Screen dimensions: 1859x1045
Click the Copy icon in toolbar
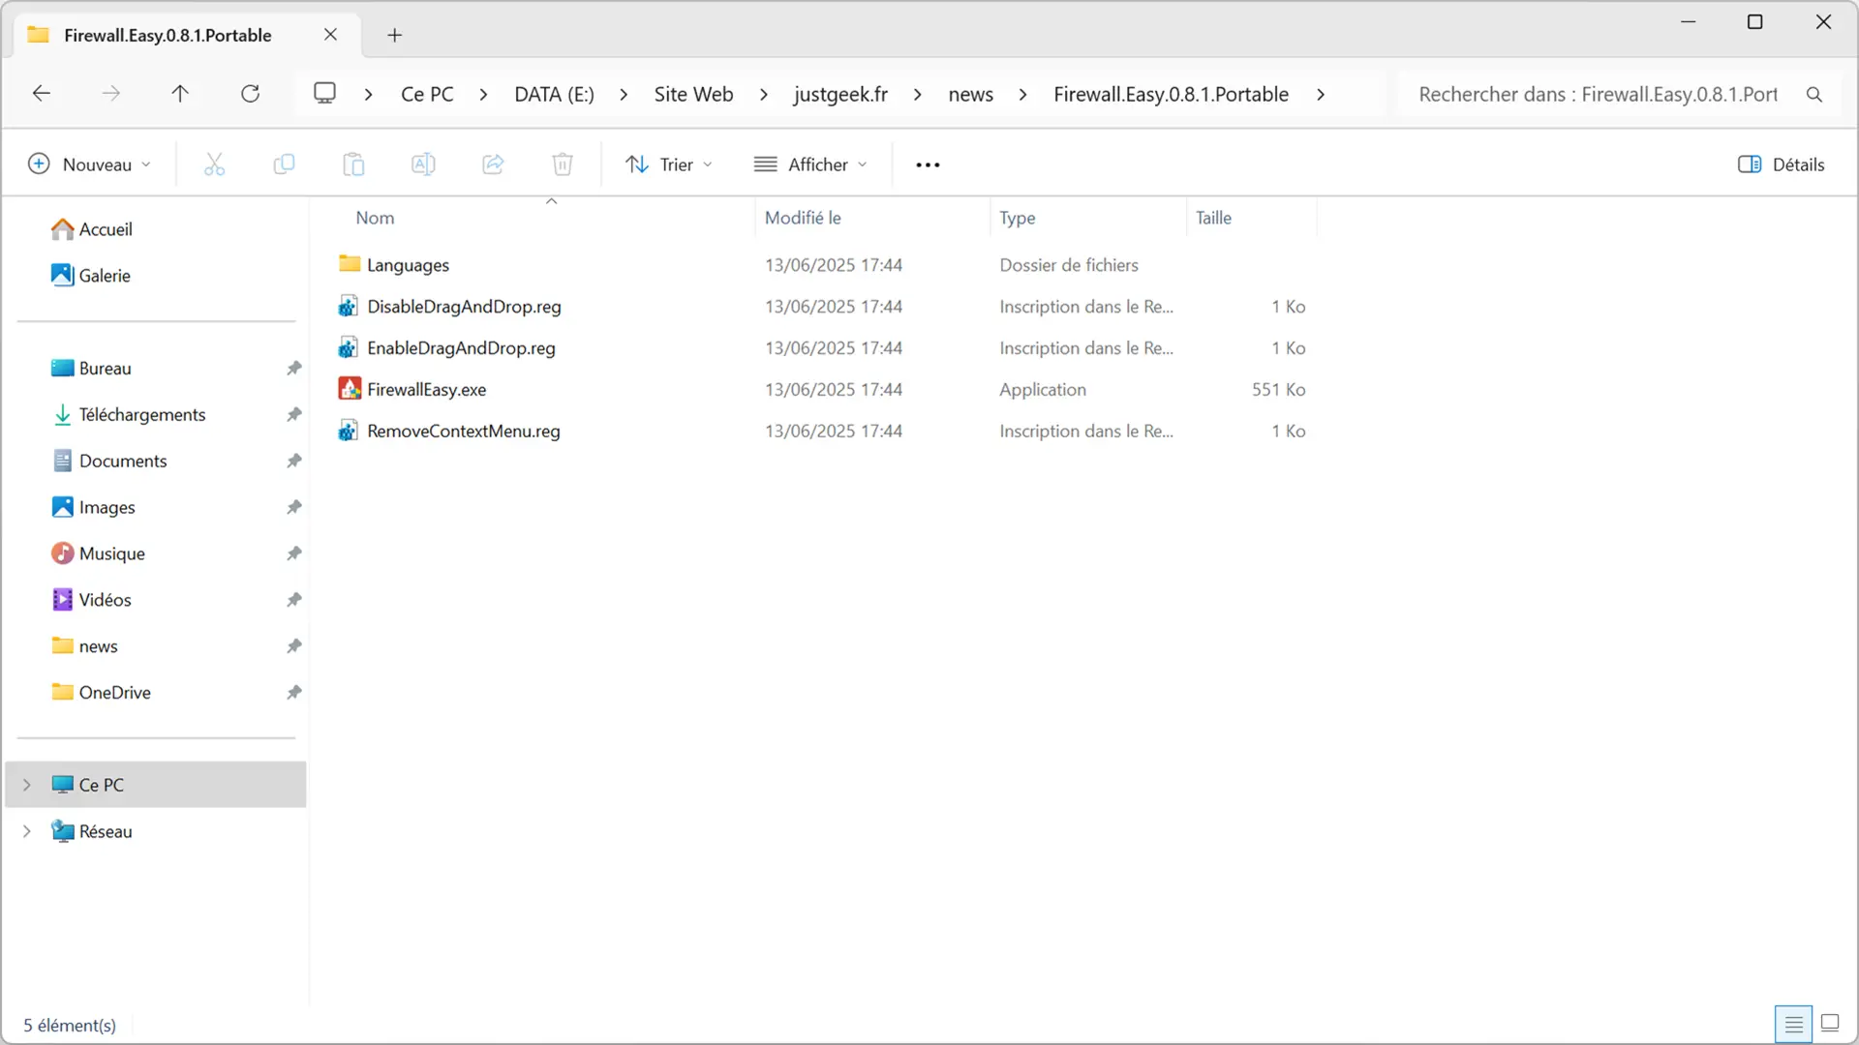click(x=284, y=164)
